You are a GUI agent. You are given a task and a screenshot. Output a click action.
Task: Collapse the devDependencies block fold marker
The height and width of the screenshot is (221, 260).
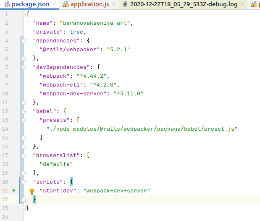[x=24, y=67]
